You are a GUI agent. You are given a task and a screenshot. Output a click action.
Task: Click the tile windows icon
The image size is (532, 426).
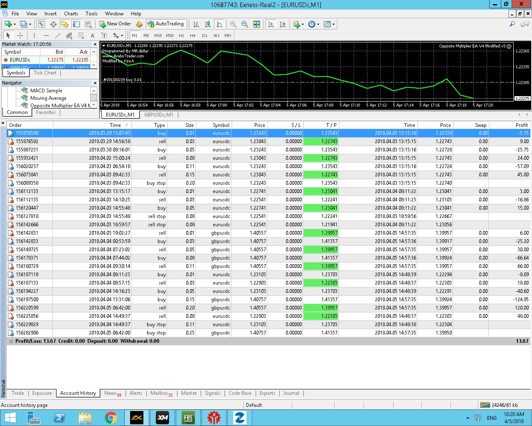point(256,24)
